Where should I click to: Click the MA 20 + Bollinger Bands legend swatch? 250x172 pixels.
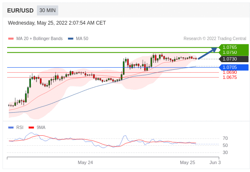tap(11, 38)
